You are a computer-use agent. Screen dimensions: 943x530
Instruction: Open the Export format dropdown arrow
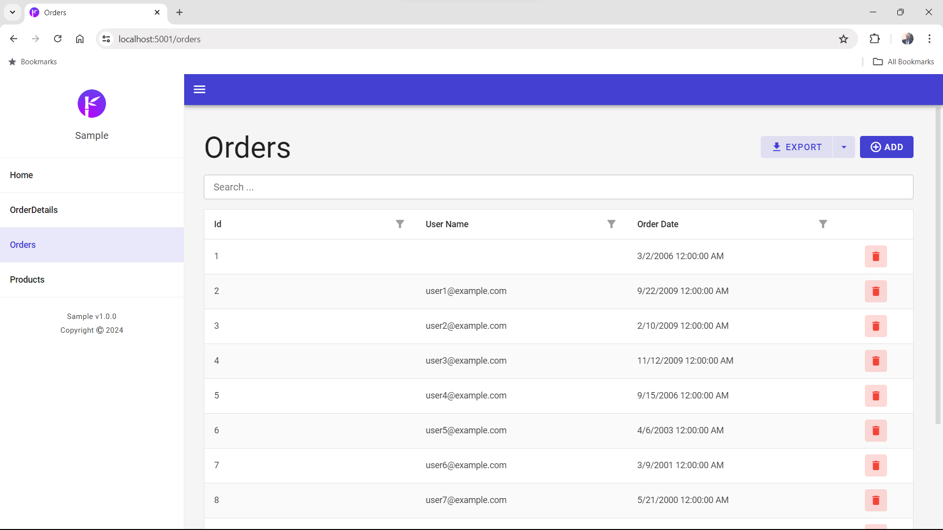(x=844, y=147)
